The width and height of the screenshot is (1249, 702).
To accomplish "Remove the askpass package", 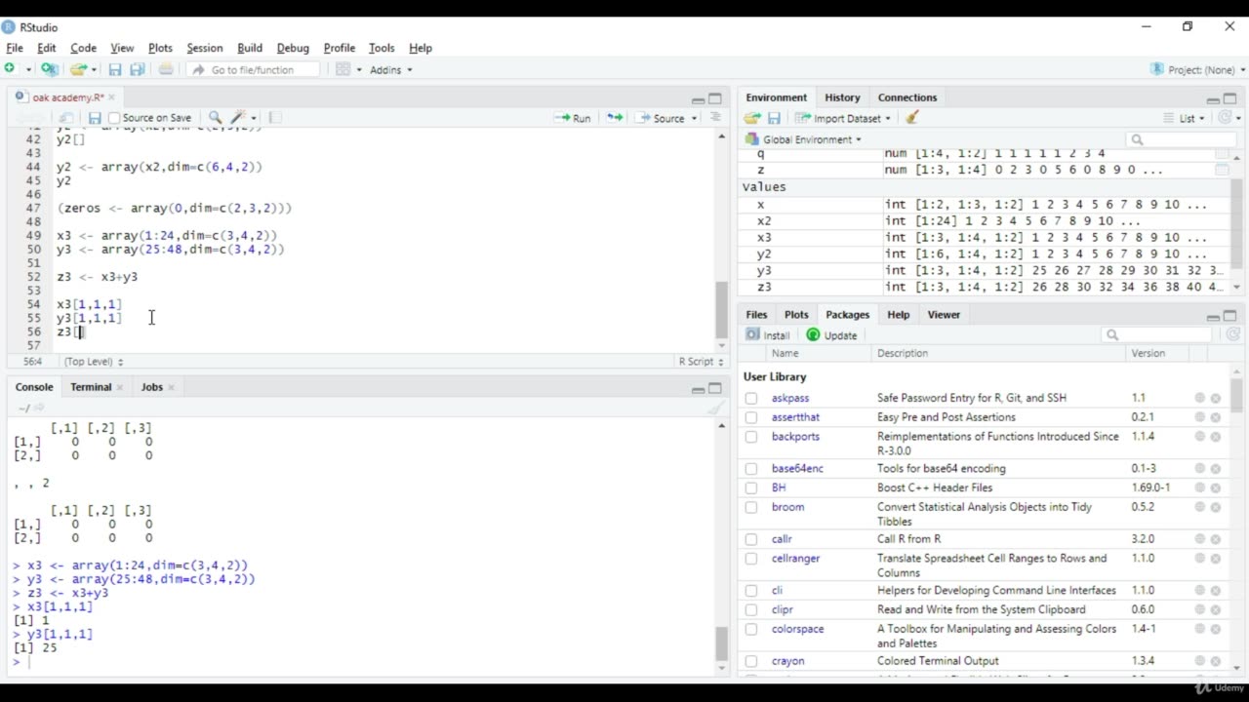I will 1216,398.
